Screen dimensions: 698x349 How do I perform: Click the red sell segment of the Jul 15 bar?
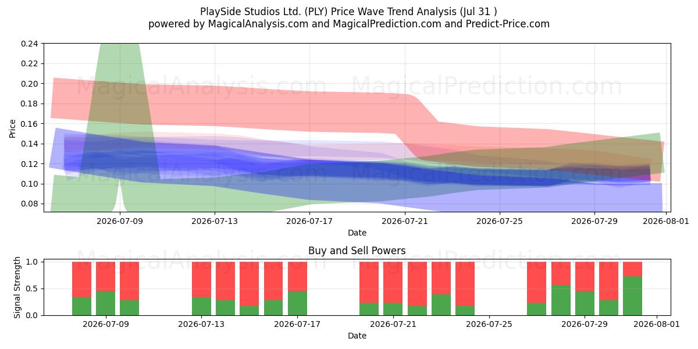(x=249, y=284)
